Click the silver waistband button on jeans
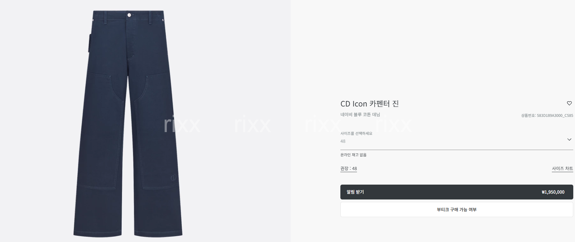 coord(129,15)
